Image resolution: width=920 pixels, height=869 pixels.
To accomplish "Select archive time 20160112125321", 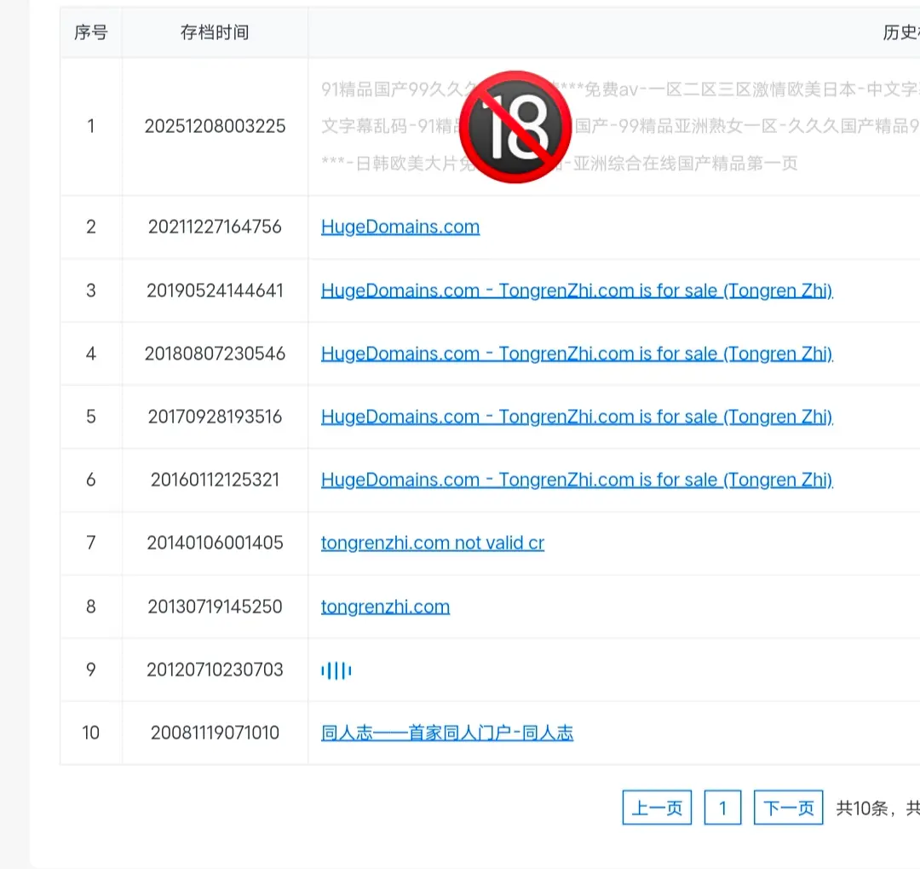I will [215, 480].
